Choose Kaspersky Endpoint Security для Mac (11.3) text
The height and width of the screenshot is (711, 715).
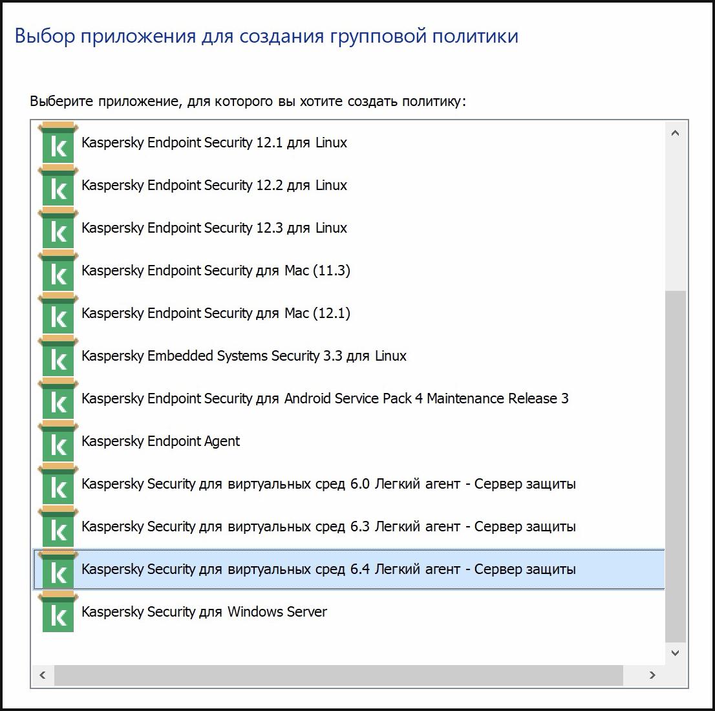[x=216, y=270]
